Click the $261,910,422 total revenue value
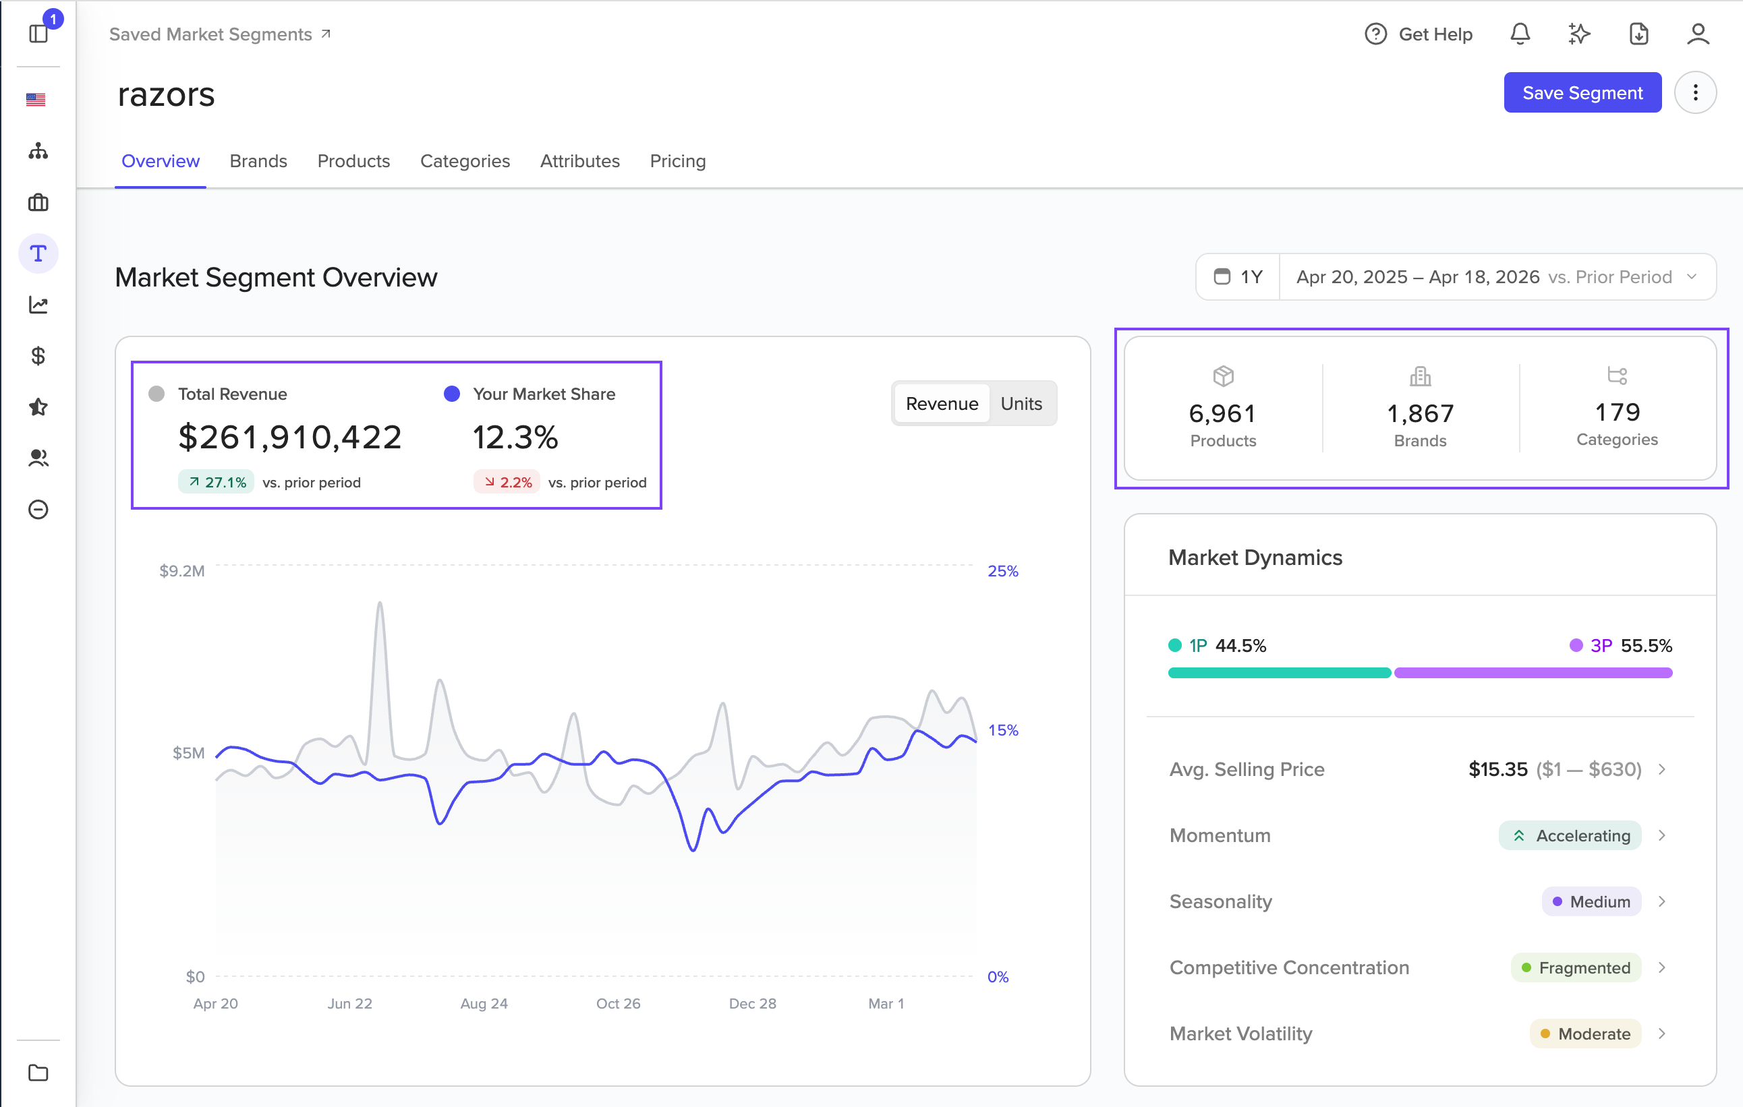Image resolution: width=1743 pixels, height=1107 pixels. pyautogui.click(x=289, y=437)
